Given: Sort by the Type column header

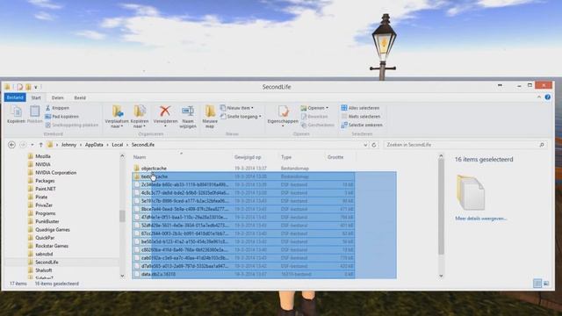Looking at the screenshot, I should tap(286, 157).
